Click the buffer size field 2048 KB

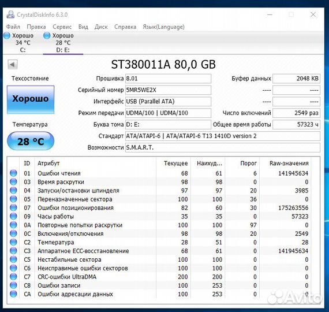point(296,79)
